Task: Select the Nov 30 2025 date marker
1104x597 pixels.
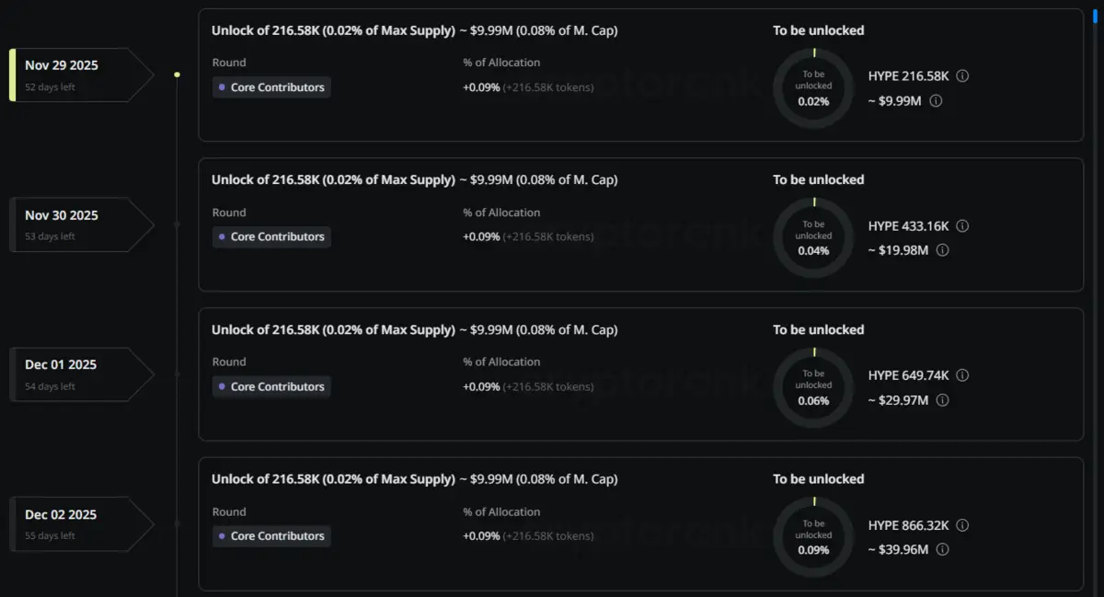Action: click(x=78, y=224)
